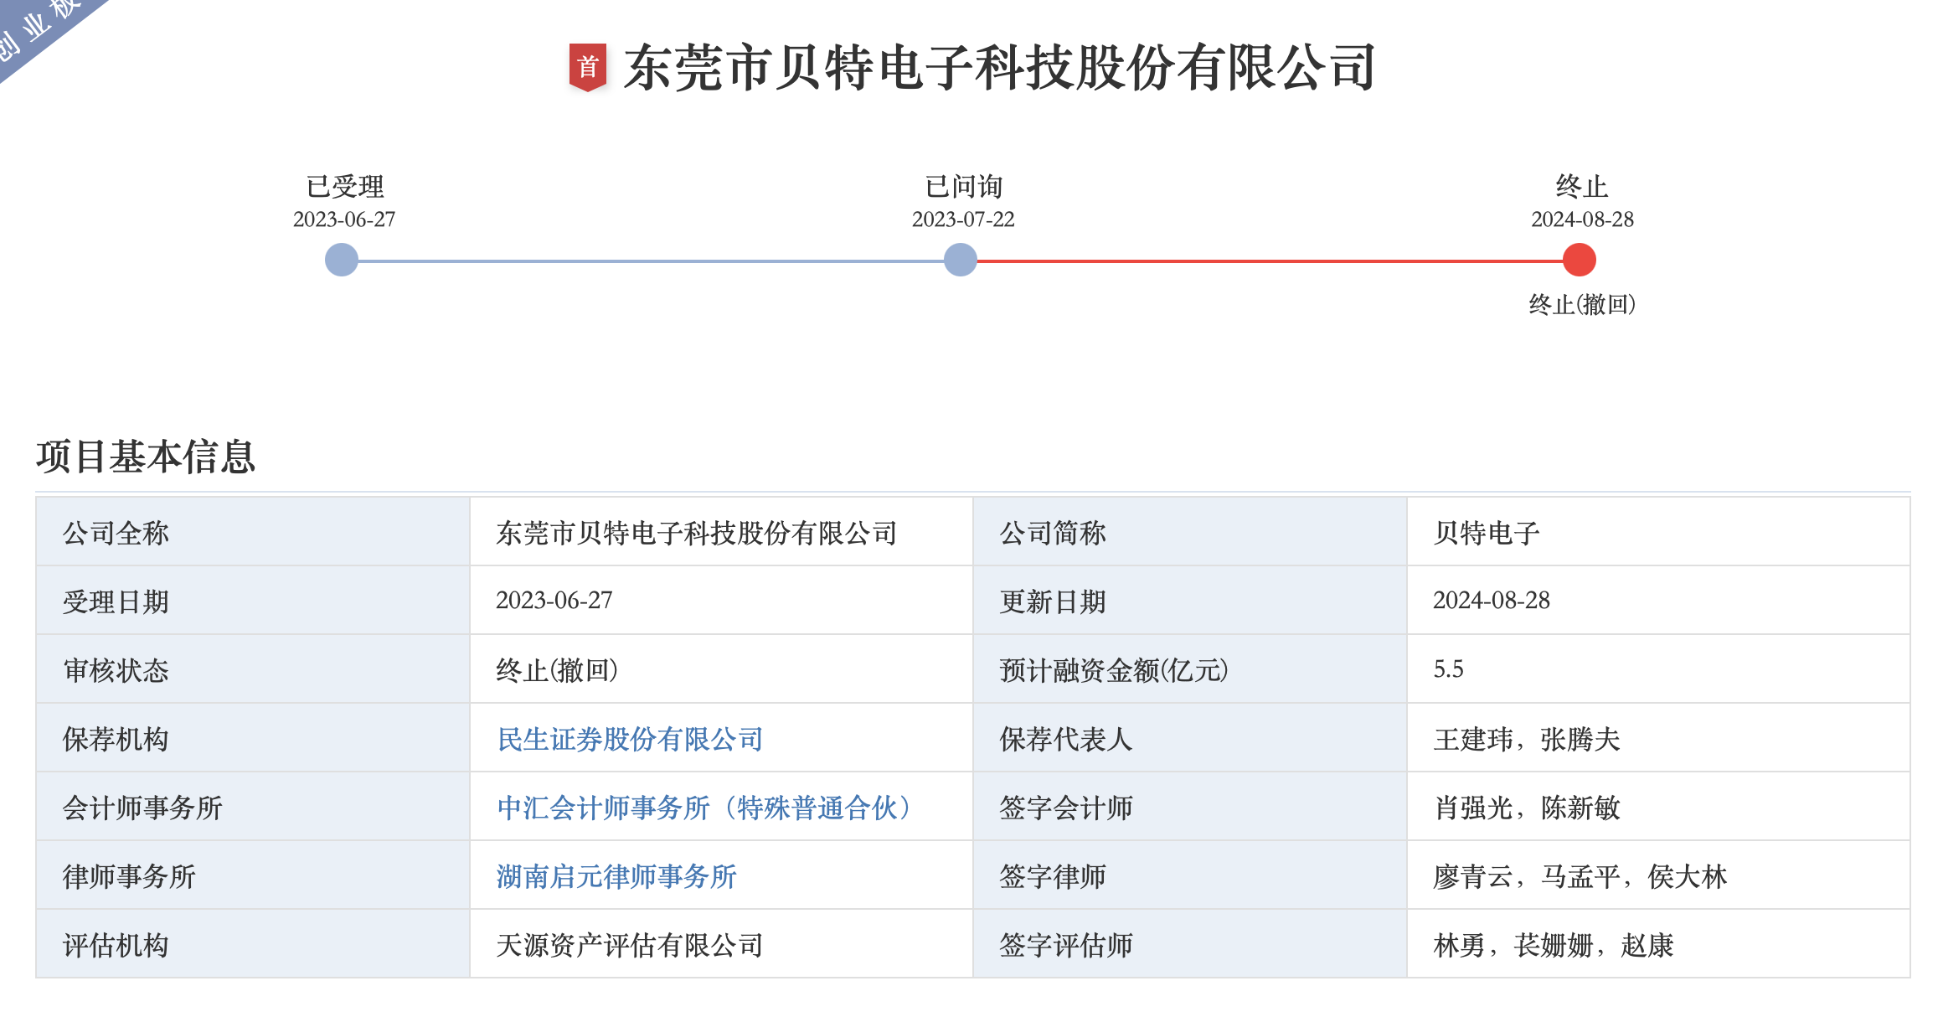The image size is (1943, 1017).
Task: Click the 预计融资金额 value 5.5
Action: point(1448,669)
